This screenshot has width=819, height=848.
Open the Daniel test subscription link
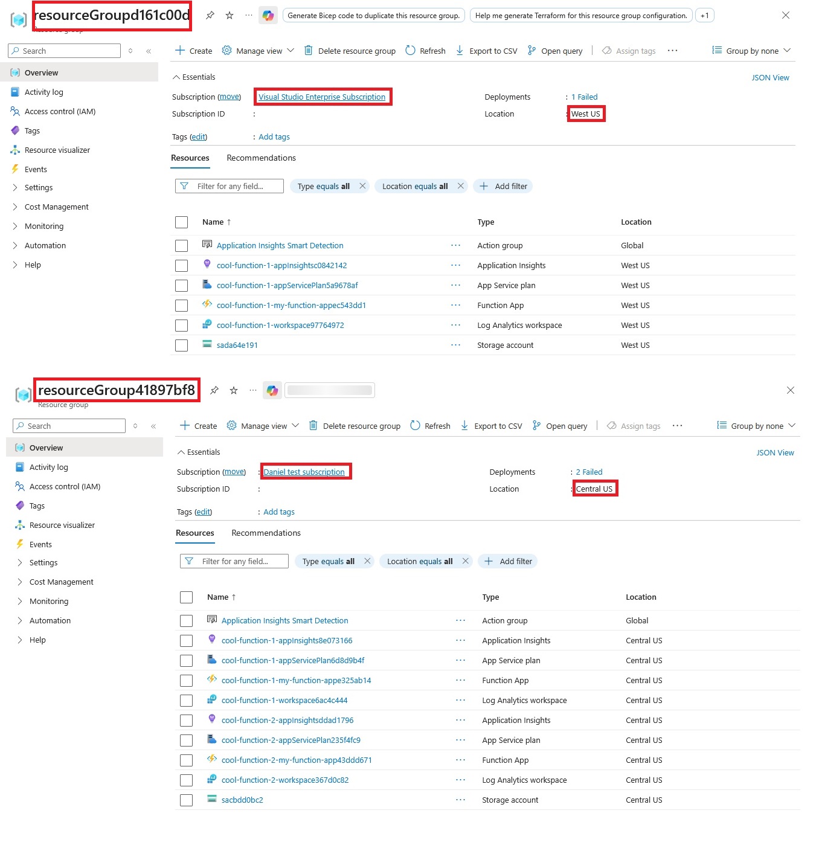pos(304,472)
